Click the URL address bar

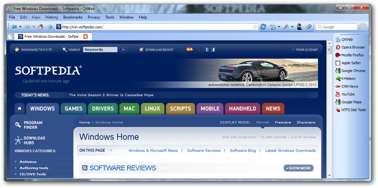tap(157, 27)
